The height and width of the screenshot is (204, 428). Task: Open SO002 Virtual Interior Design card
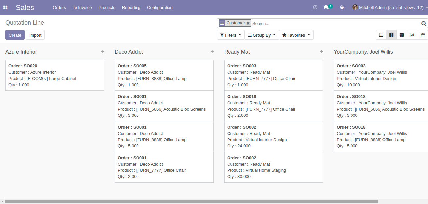point(274,137)
